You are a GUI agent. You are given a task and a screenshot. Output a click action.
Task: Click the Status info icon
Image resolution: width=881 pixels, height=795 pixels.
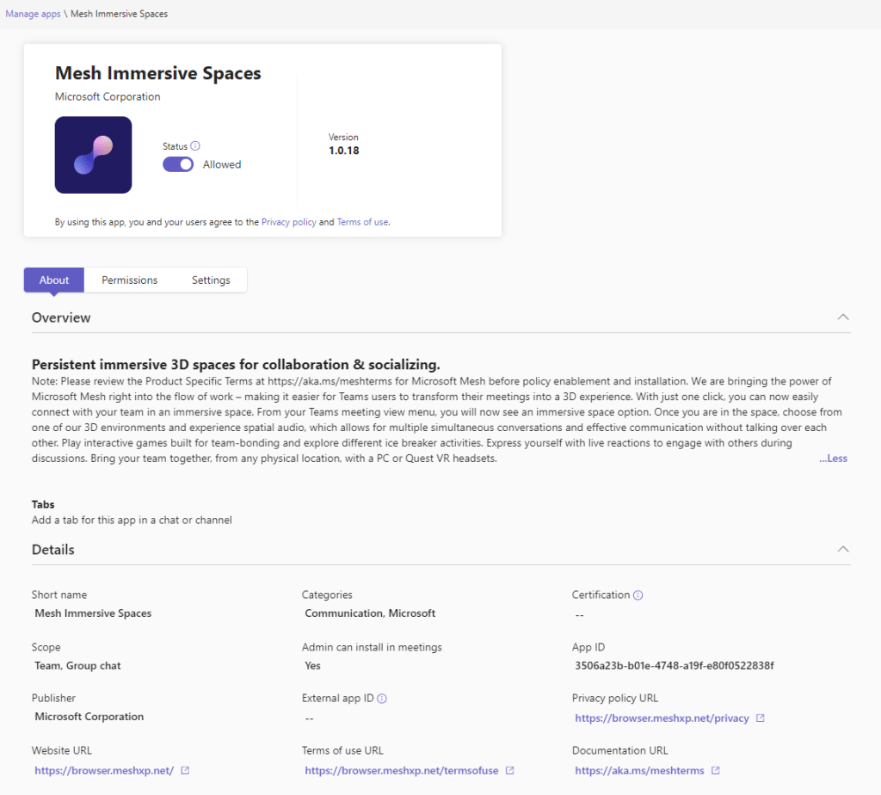pos(195,146)
